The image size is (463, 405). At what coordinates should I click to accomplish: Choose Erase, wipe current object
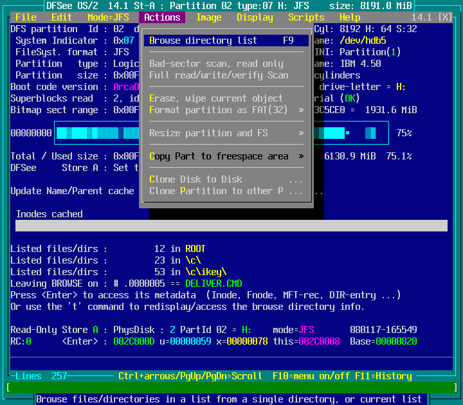[215, 98]
